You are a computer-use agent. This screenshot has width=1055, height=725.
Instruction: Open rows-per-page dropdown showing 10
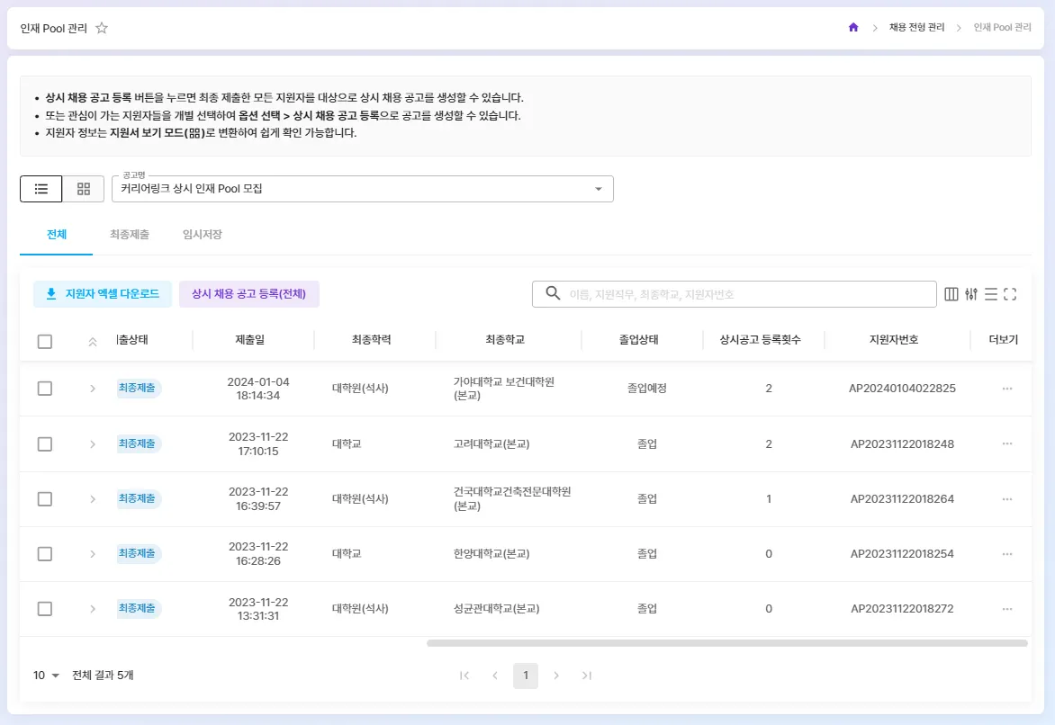47,676
